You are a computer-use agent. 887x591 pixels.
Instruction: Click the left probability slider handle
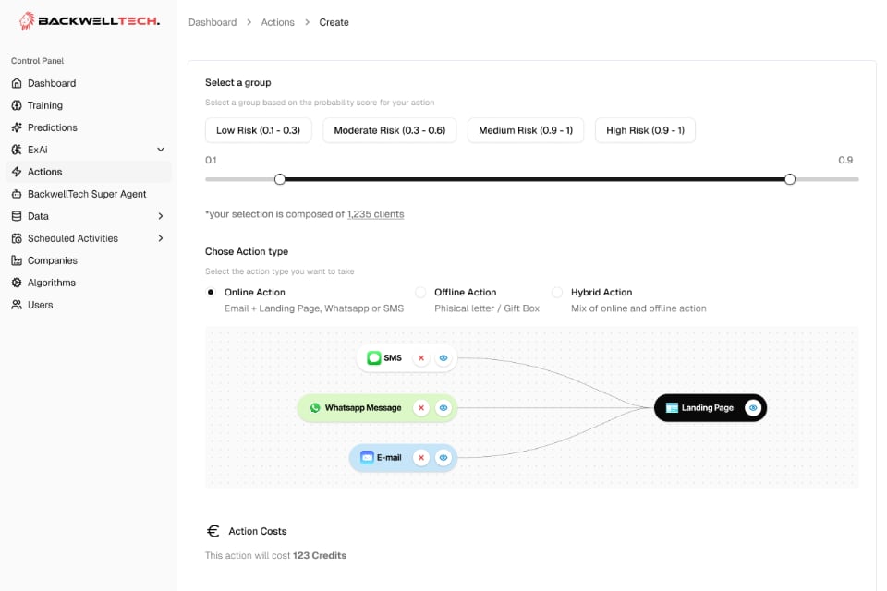point(279,179)
